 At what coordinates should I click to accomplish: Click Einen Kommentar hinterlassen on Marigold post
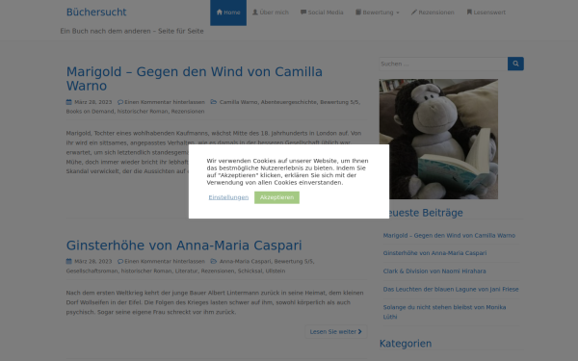[165, 102]
